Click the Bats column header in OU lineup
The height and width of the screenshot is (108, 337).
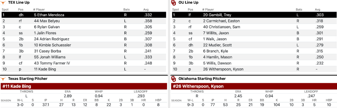(x=299, y=10)
